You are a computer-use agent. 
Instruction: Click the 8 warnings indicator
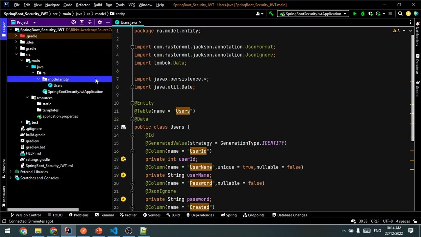[396, 31]
